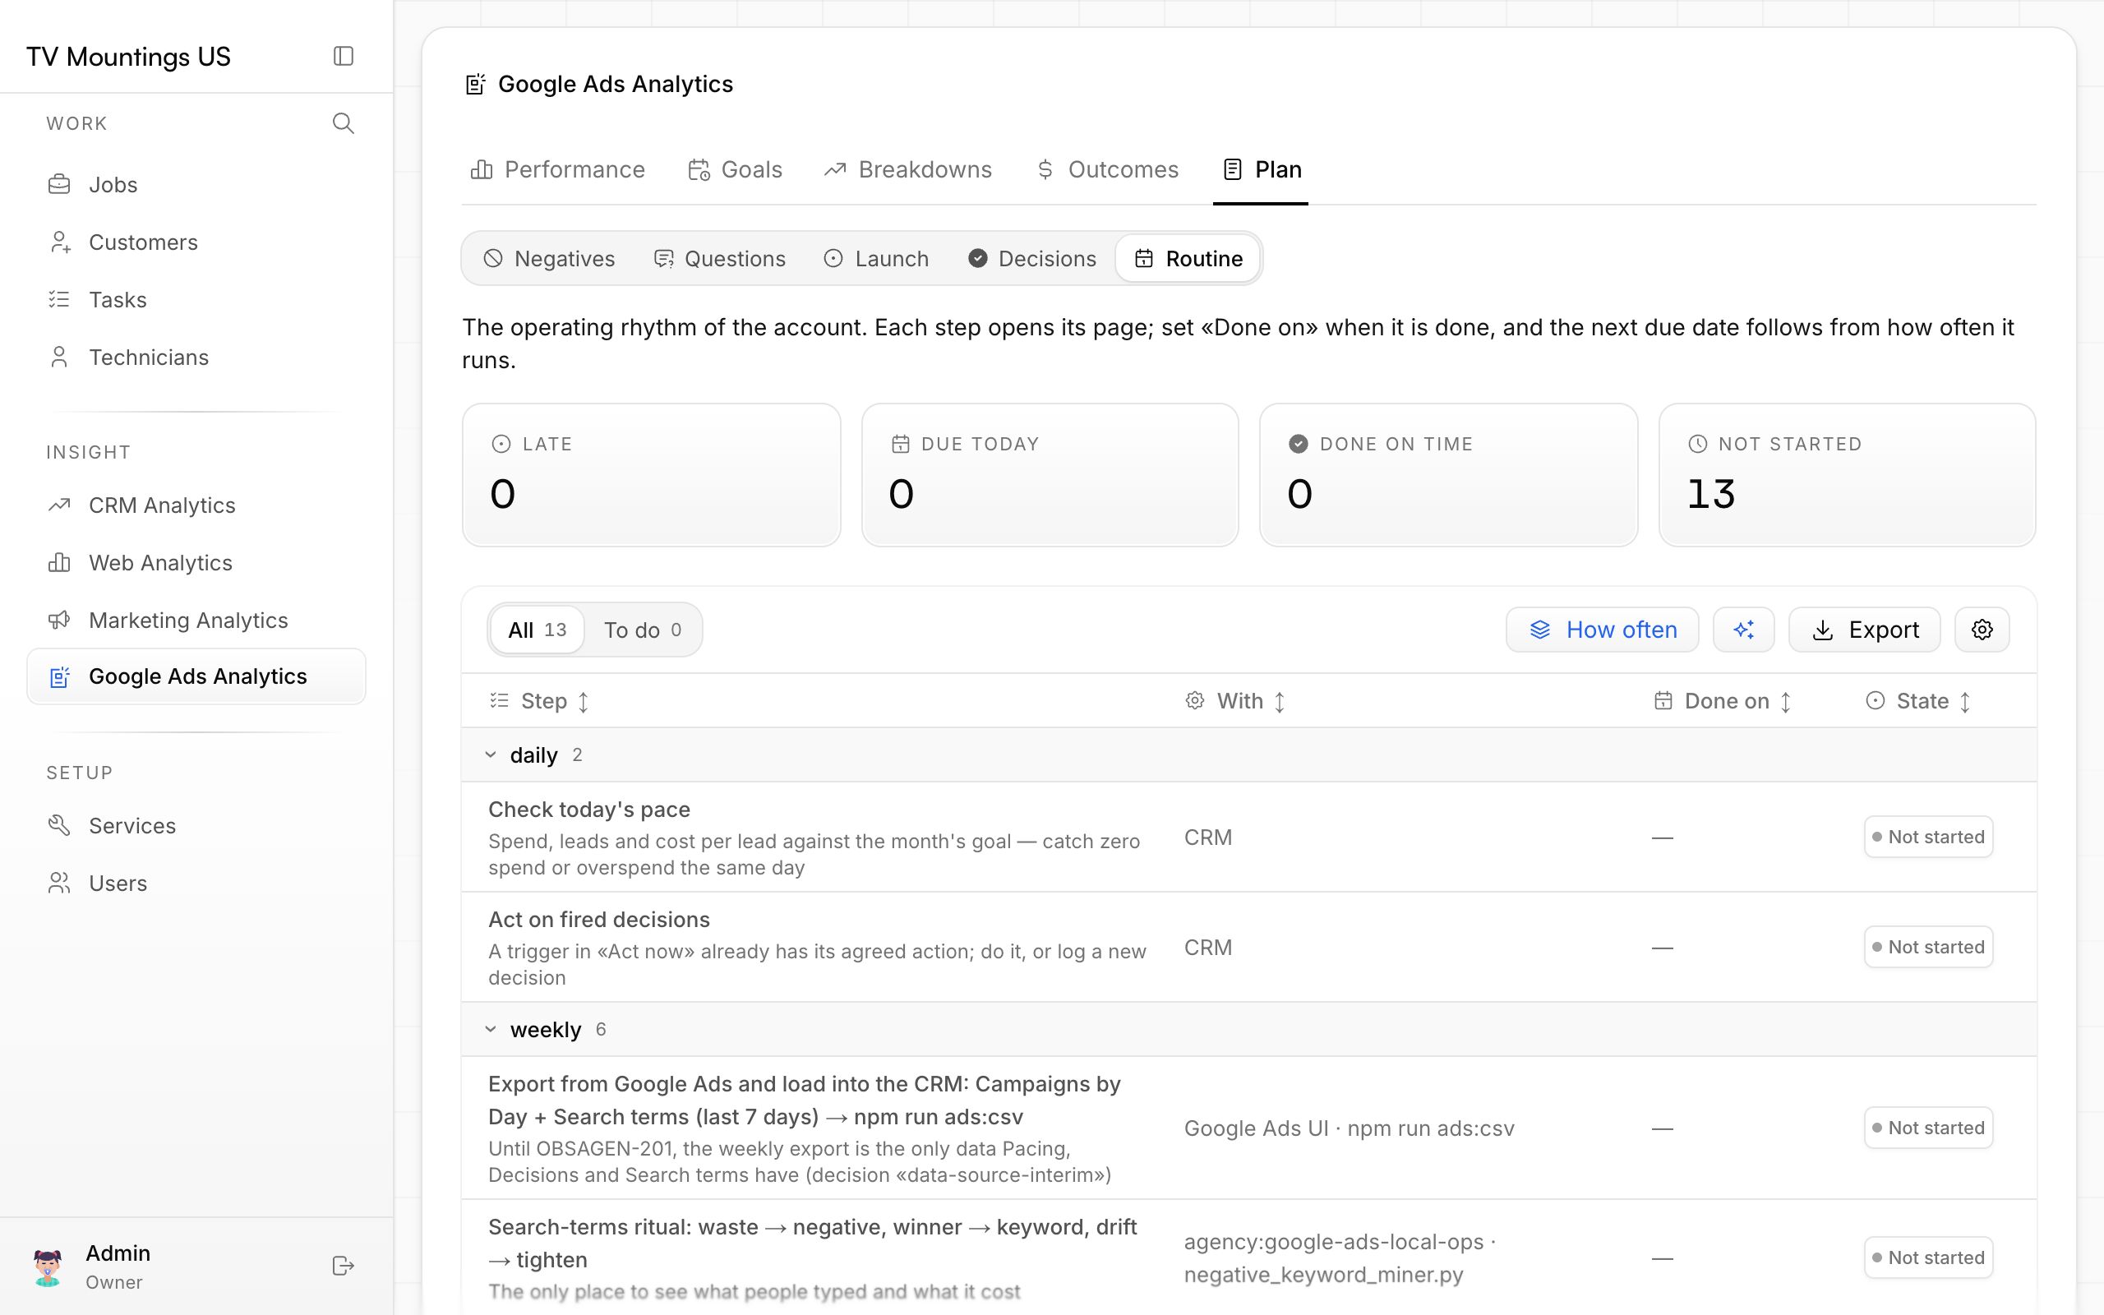Sort by the With column
The image size is (2104, 1315).
[1235, 701]
